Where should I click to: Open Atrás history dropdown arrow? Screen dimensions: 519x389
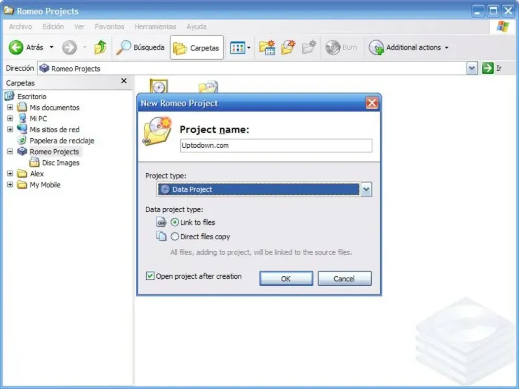point(52,47)
